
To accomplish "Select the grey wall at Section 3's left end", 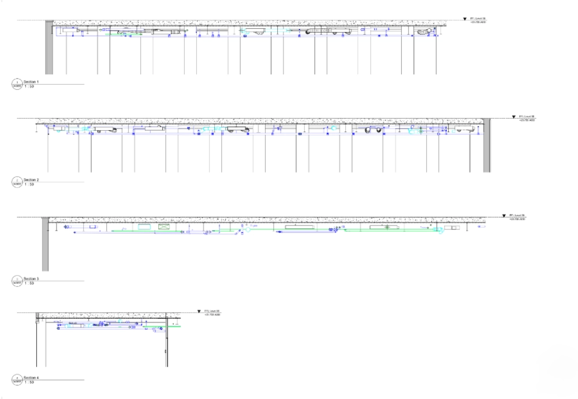I will 45,245.
